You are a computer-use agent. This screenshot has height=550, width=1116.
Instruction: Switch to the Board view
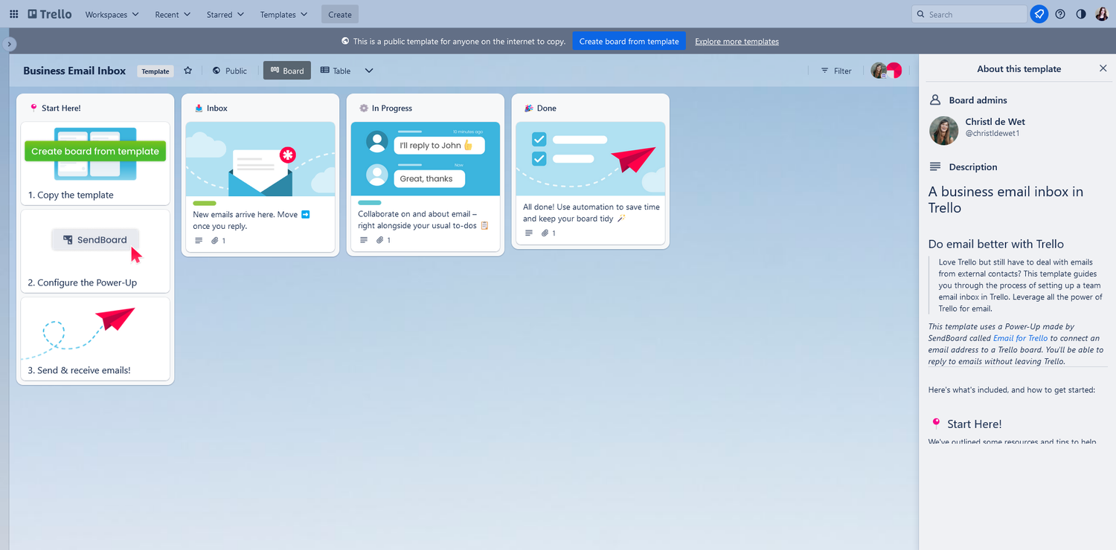[286, 70]
